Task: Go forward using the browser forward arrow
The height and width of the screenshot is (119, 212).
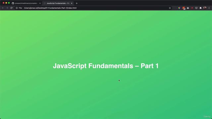Action: pos(7,8)
